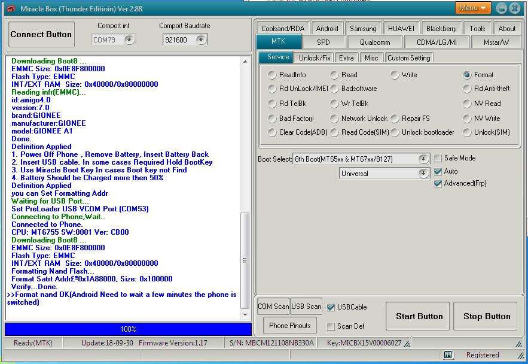This screenshot has width=528, height=364.
Task: Switch to the CDMA/LG/MI tab
Action: coord(437,42)
